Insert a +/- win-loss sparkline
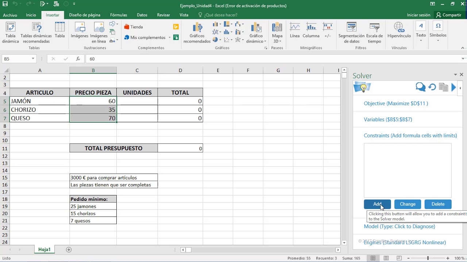This screenshot has width=467, height=262. coord(328,30)
